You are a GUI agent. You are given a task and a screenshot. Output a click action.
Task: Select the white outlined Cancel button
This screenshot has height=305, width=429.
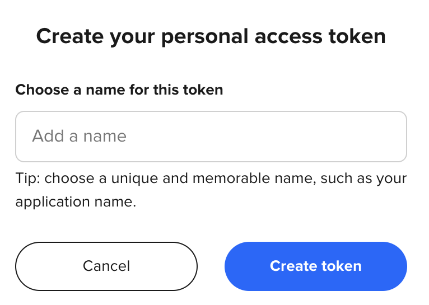(x=106, y=266)
